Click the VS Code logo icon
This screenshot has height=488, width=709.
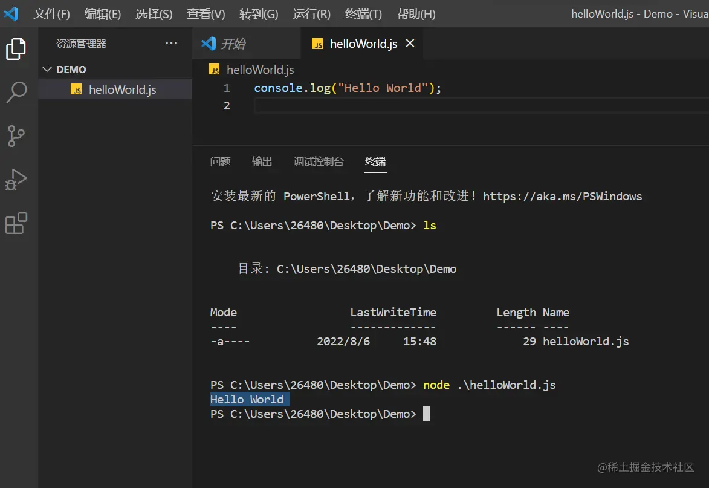[x=11, y=13]
